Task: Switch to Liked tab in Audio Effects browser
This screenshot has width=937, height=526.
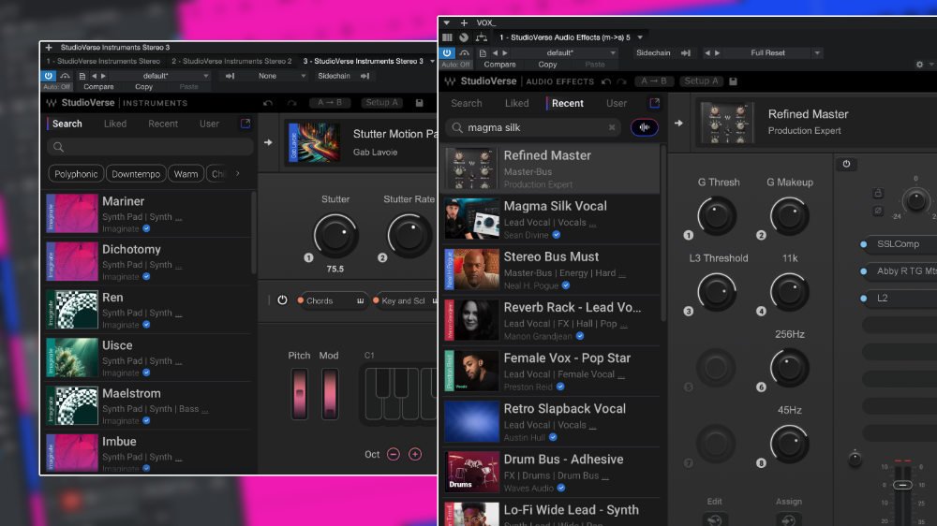Action: (516, 103)
